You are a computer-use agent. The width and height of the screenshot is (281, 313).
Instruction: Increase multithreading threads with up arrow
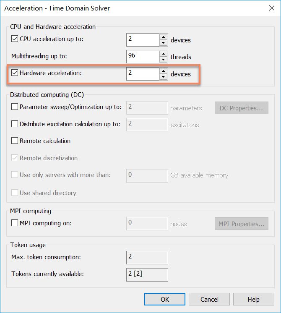pyautogui.click(x=164, y=54)
